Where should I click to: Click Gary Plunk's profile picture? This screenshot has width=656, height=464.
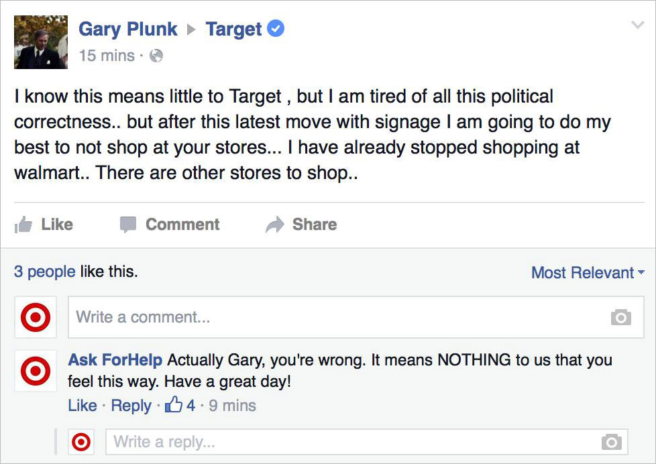coord(41,42)
